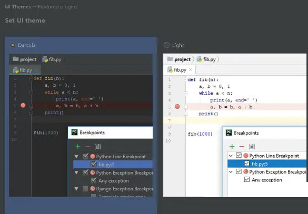Viewport: 308px width, 214px height.
Task: Collapse def fib(n) fold marker in Darcula editor
Action: (x=31, y=78)
